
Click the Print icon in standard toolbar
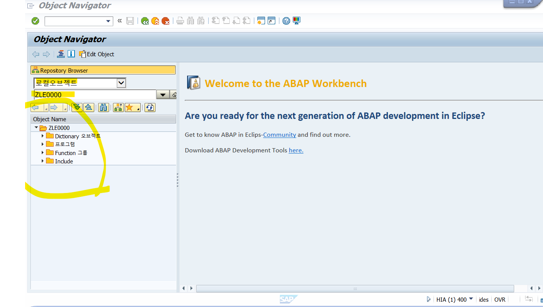click(180, 21)
